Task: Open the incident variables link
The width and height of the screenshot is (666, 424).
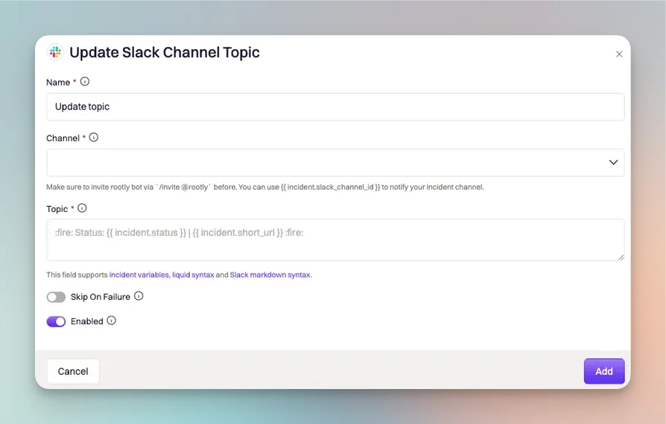Action: [x=139, y=274]
